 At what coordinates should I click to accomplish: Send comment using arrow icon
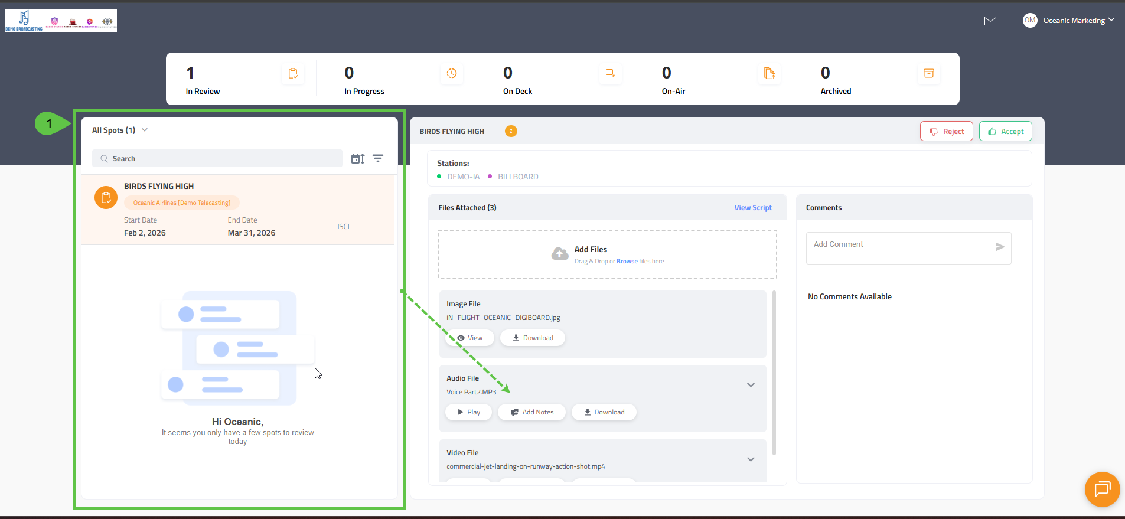[x=1000, y=247]
